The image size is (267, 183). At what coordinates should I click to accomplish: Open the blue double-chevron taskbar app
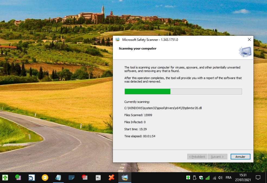tap(32, 178)
